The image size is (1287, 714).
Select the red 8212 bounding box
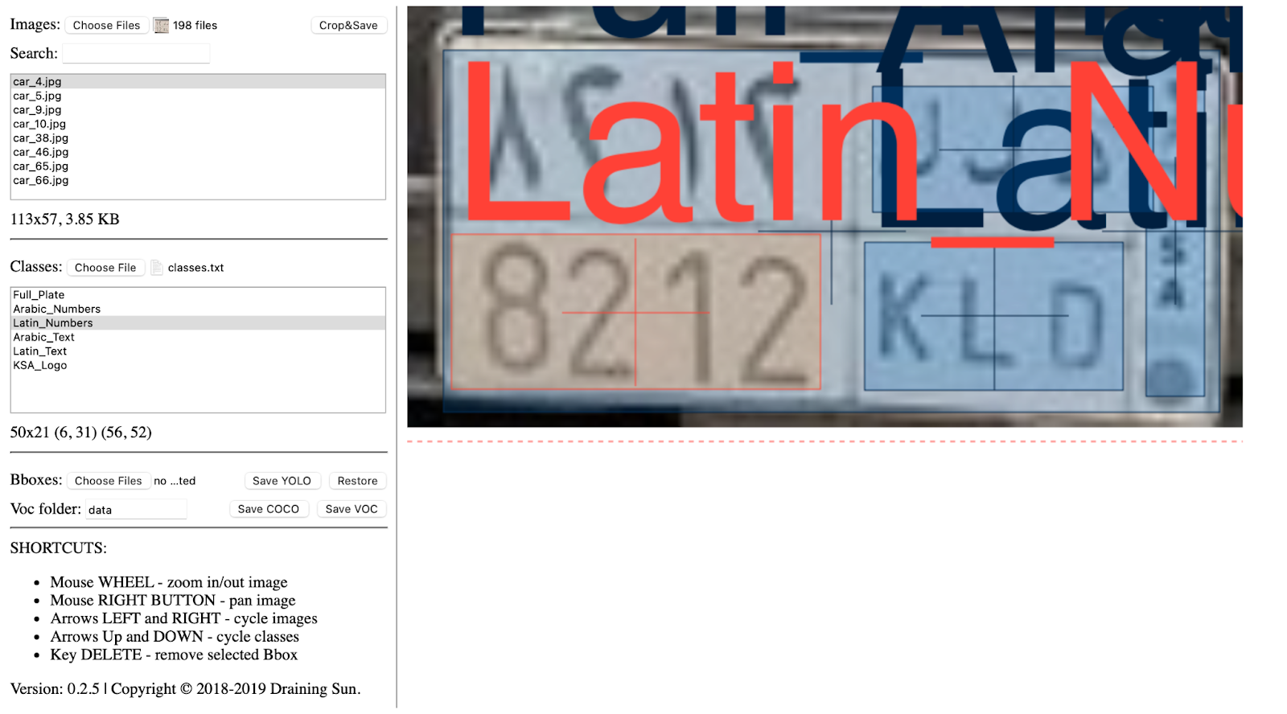635,312
